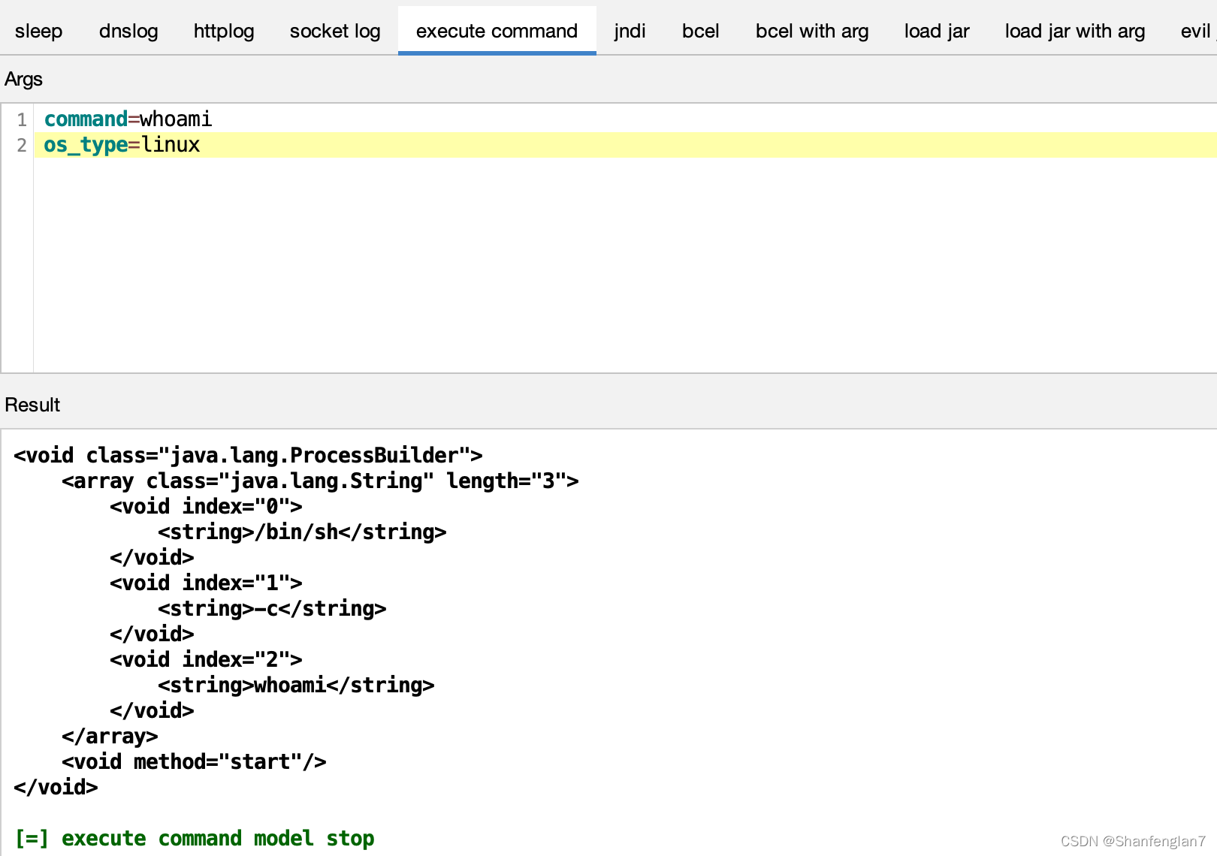Screen dimensions: 1217x856
Task: Click the void method="start" line
Action: pyautogui.click(x=194, y=761)
